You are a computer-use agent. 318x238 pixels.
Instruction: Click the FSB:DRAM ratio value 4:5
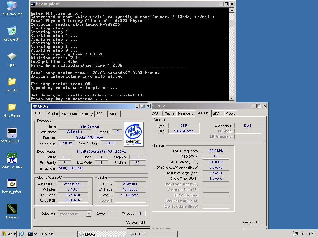[x=216, y=156]
